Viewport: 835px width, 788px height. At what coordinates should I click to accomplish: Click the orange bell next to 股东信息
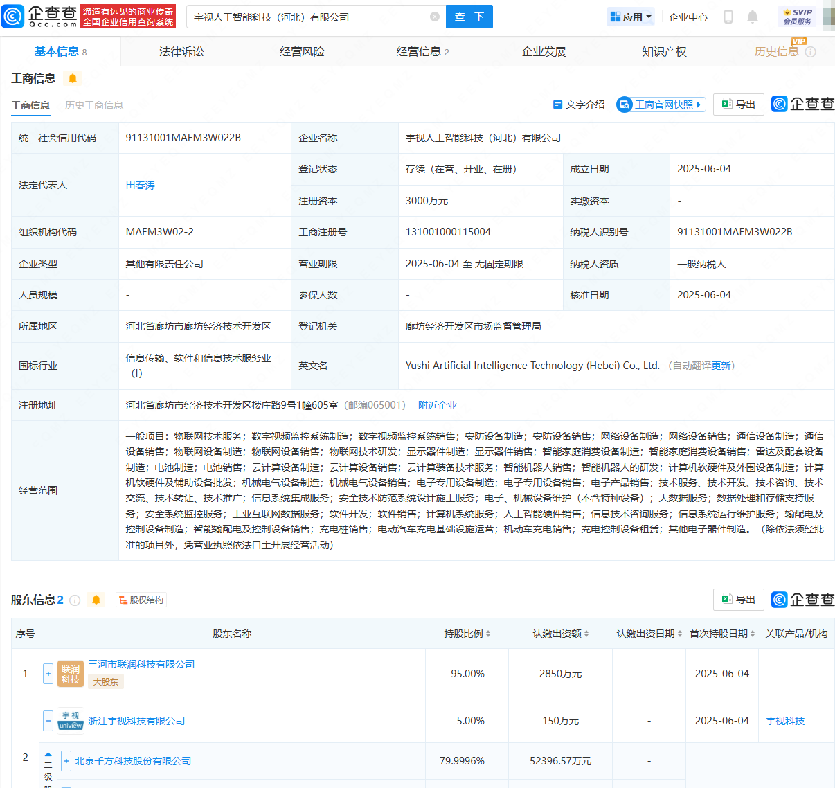(x=96, y=600)
